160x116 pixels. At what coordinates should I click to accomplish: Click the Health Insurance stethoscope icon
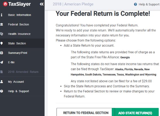(x=2, y=34)
